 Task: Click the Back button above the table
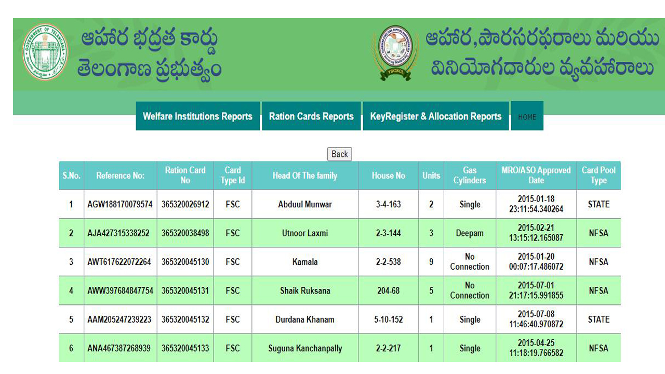[339, 154]
